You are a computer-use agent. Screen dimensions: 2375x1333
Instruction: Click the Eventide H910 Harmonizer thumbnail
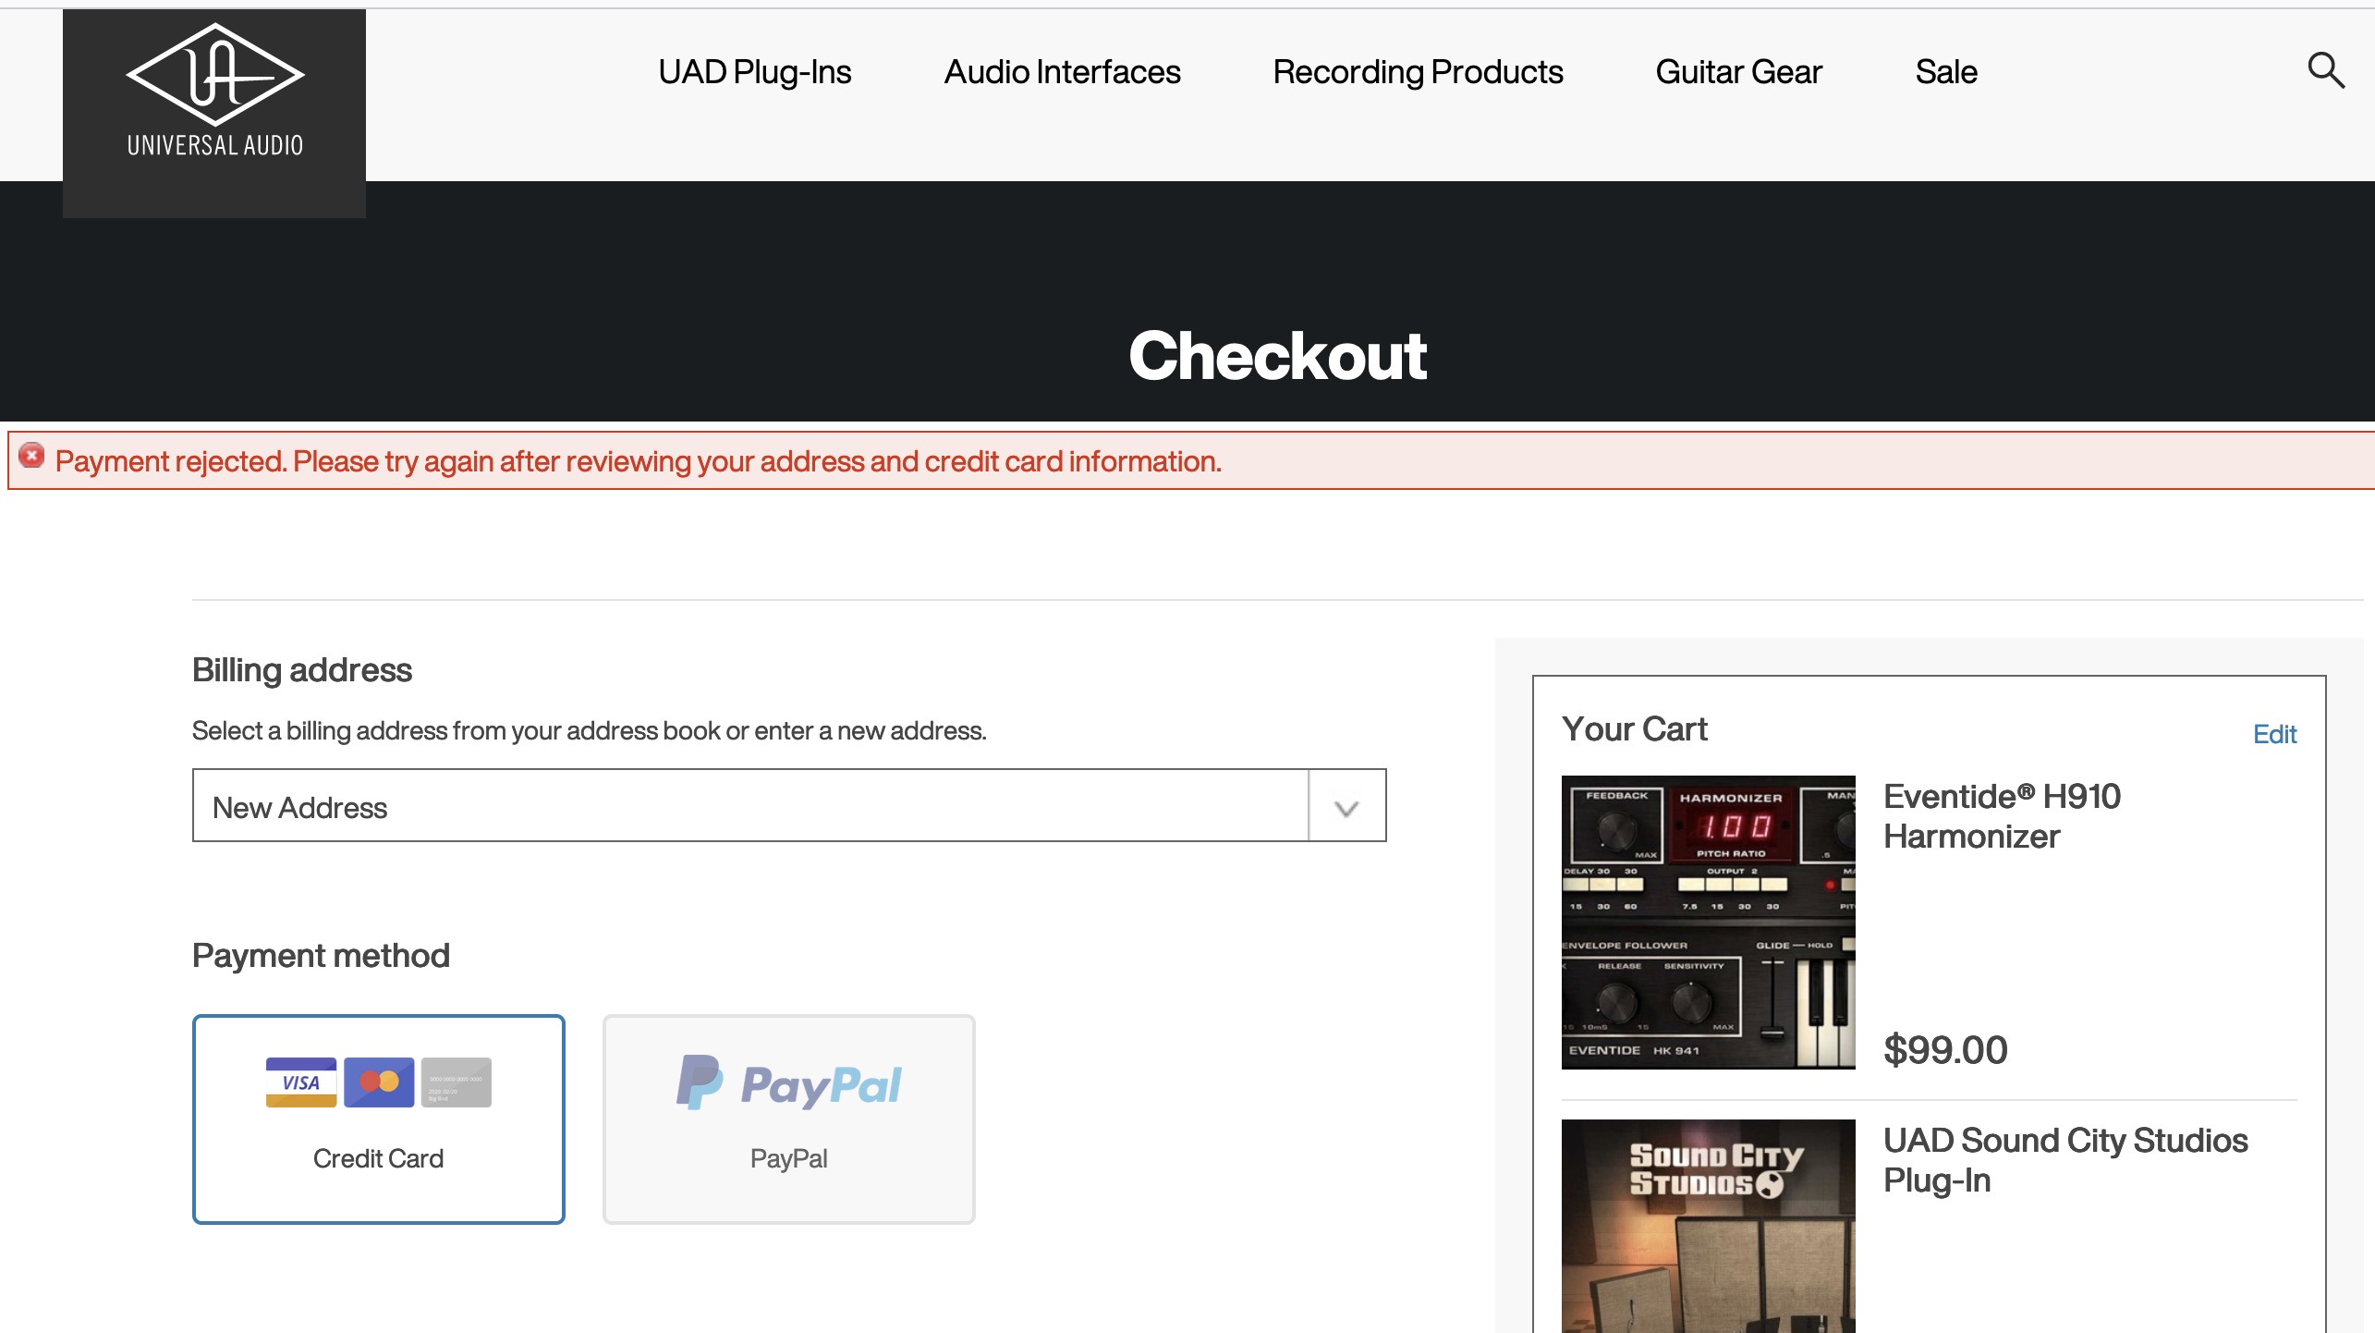click(x=1708, y=922)
